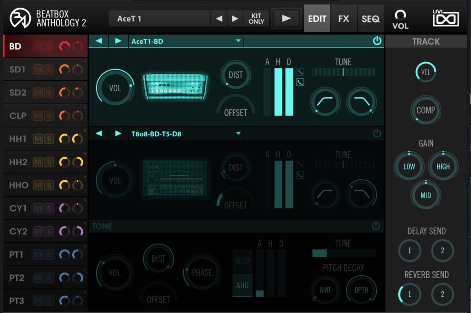The height and width of the screenshot is (313, 471).
Task: Click the low-pass filter knob in AceT1-BD layer
Action: tap(362, 102)
